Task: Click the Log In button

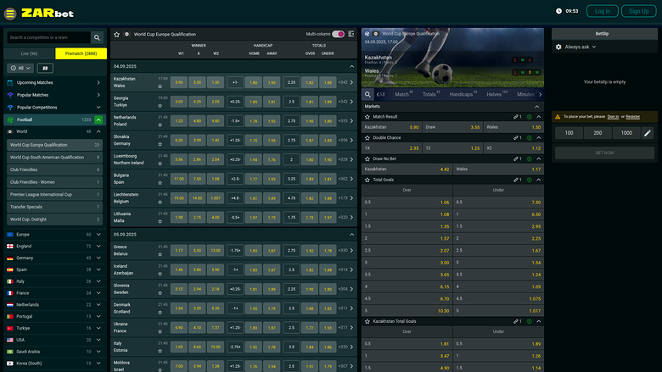Action: (602, 11)
